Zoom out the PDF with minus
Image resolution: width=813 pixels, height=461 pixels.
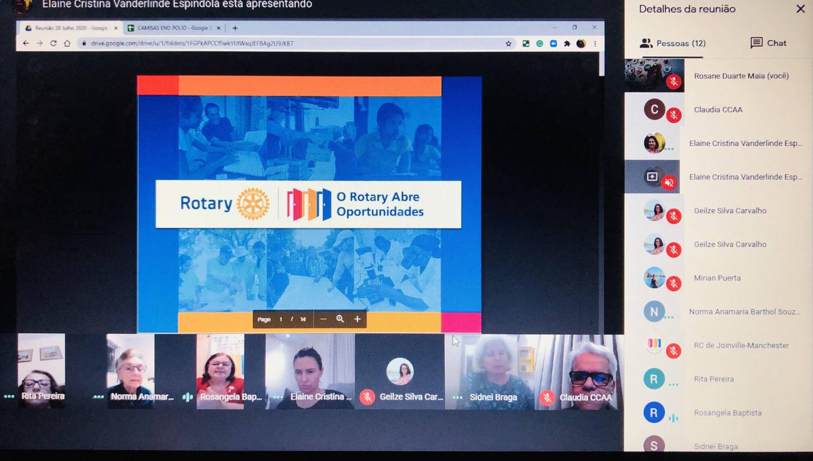click(323, 319)
